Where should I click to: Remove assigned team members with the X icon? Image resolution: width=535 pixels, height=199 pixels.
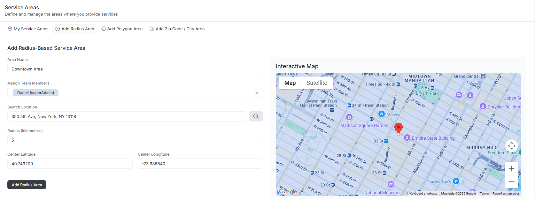[257, 93]
